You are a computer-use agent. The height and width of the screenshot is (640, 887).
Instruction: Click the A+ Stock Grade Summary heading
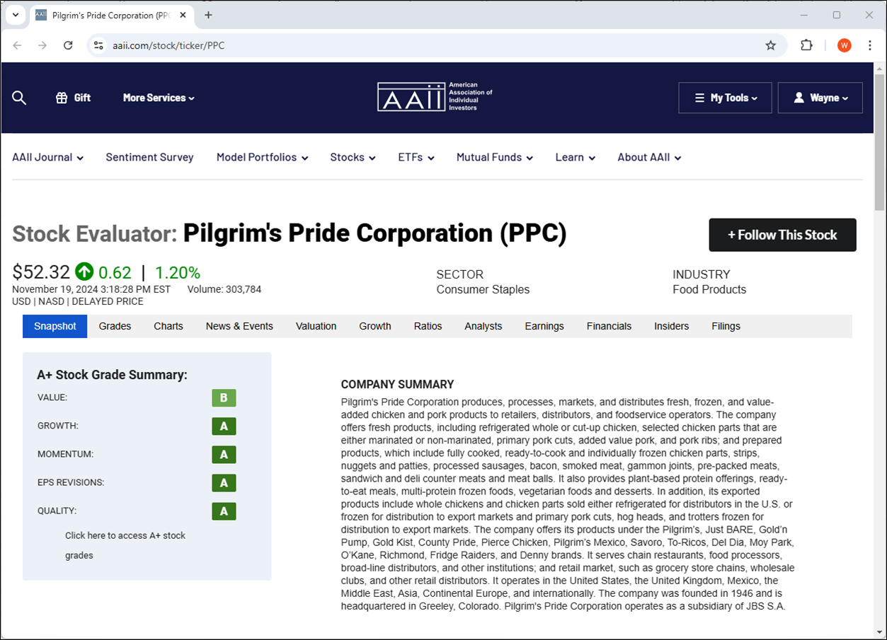point(112,375)
